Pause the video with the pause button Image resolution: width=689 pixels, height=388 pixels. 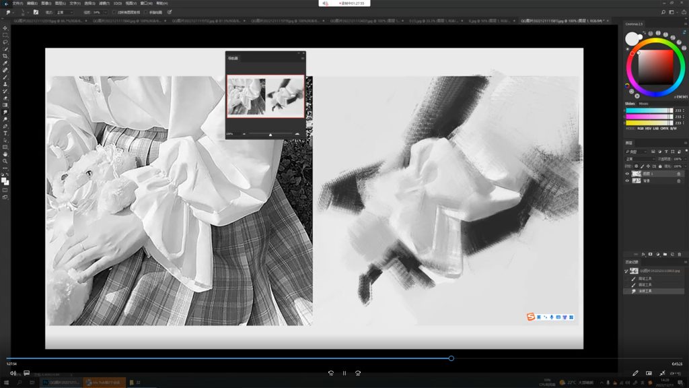pyautogui.click(x=344, y=373)
